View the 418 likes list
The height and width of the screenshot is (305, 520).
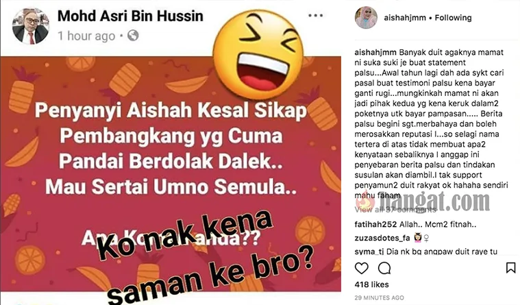tap(371, 284)
